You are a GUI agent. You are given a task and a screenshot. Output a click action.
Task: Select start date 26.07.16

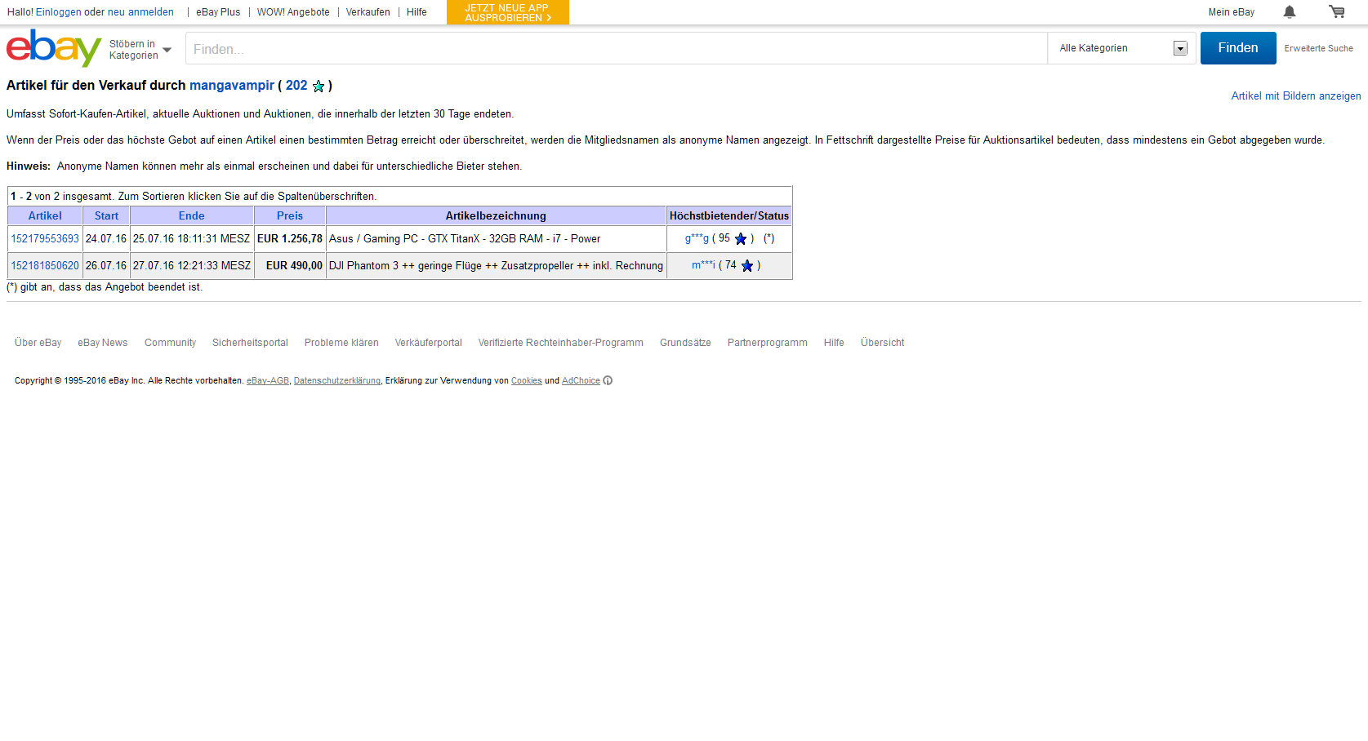coord(106,265)
